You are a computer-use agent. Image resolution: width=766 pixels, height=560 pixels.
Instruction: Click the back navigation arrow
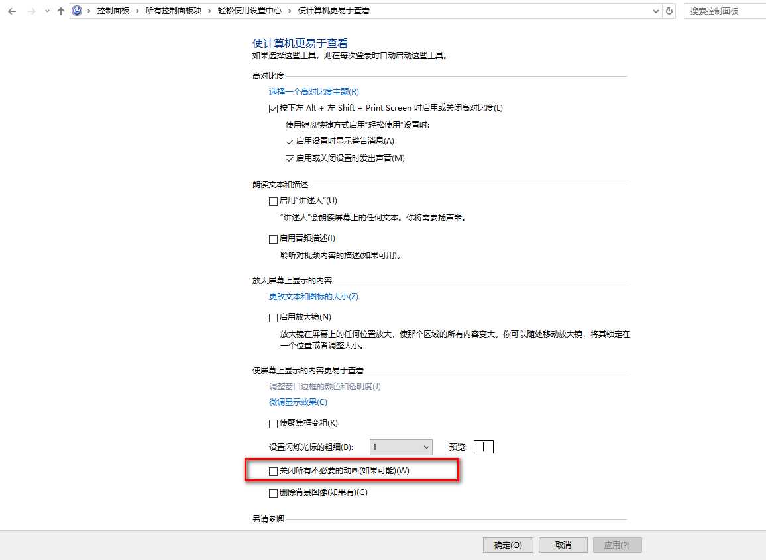click(11, 11)
